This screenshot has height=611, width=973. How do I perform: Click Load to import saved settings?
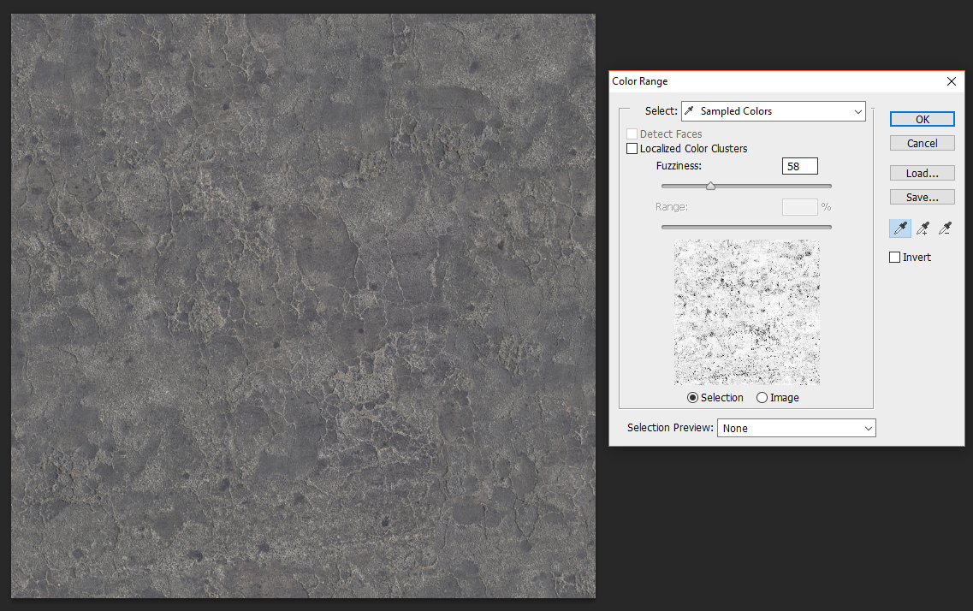coord(922,172)
